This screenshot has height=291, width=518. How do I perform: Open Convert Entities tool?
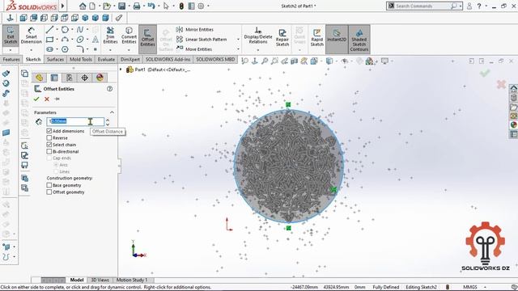129,36
